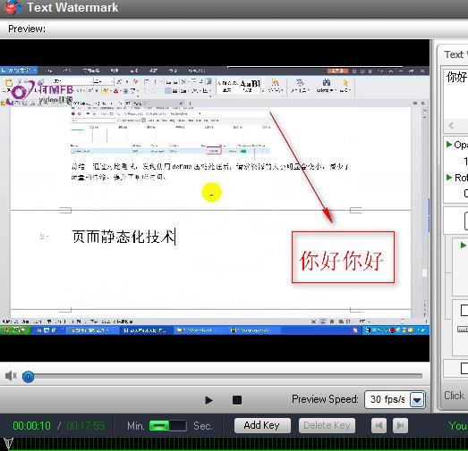Click the mute speaker icon

tap(11, 376)
